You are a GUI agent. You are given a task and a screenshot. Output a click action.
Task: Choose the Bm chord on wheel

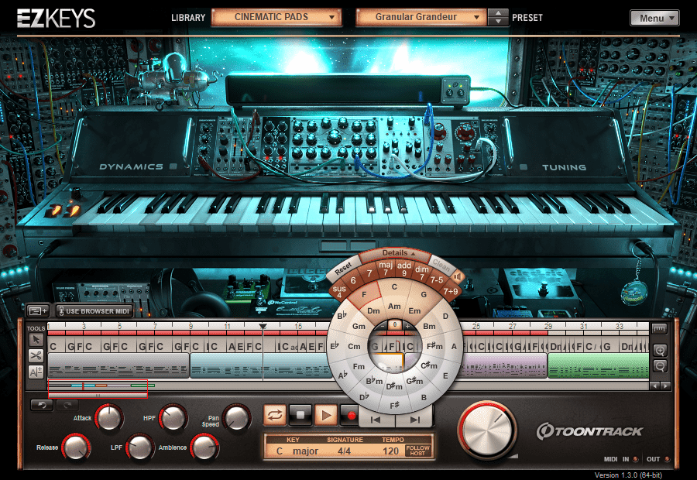pyautogui.click(x=429, y=326)
